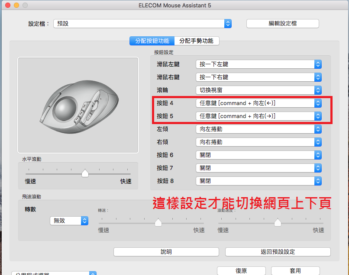Click the 滾輪 row label
The height and width of the screenshot is (275, 349).
162,90
